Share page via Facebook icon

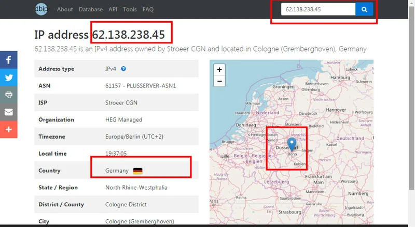[9, 59]
